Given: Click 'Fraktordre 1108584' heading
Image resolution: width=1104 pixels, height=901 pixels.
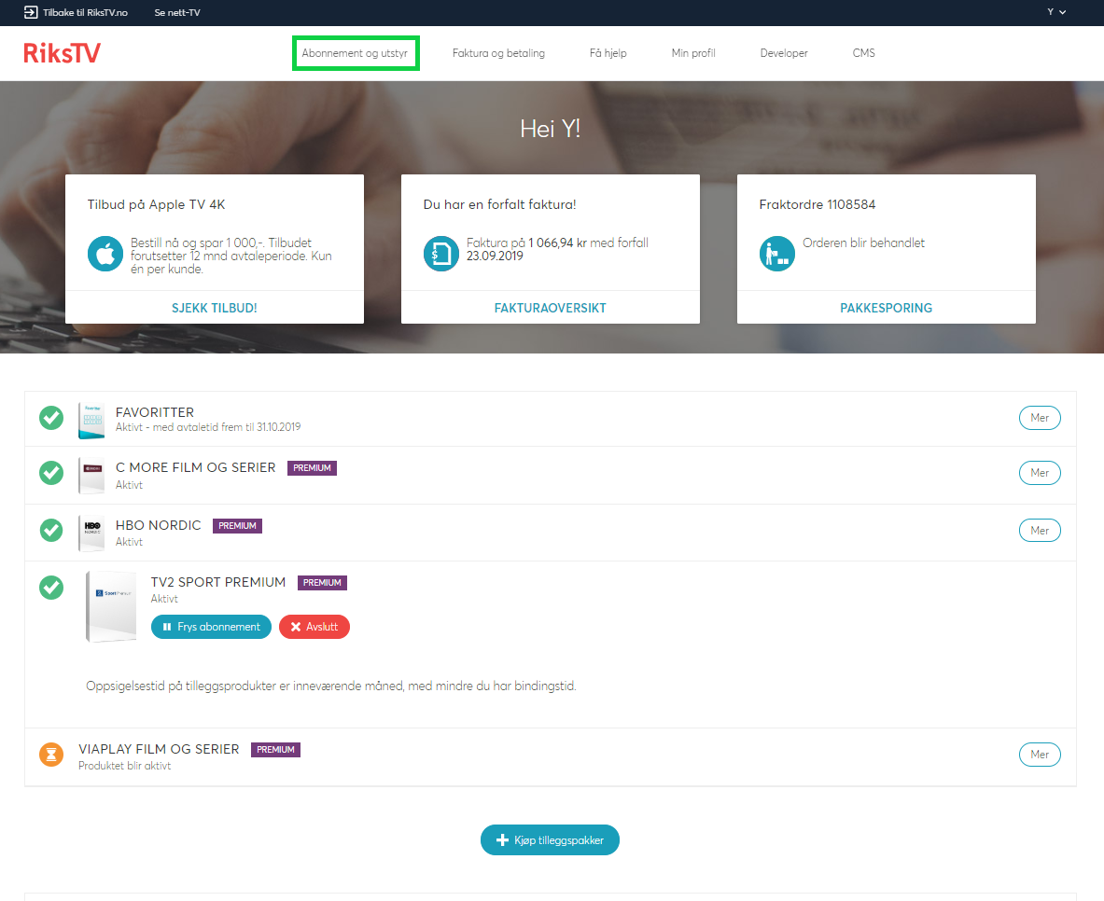Looking at the screenshot, I should click(x=818, y=204).
